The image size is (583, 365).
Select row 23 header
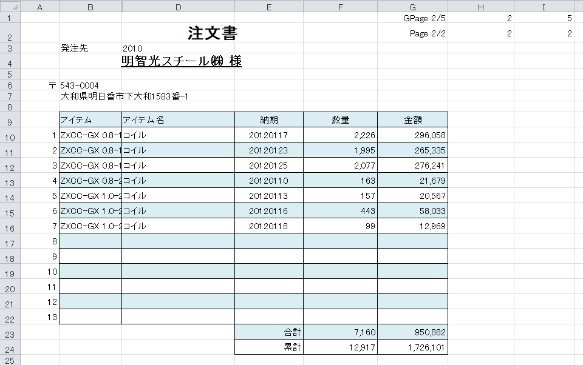(x=10, y=332)
